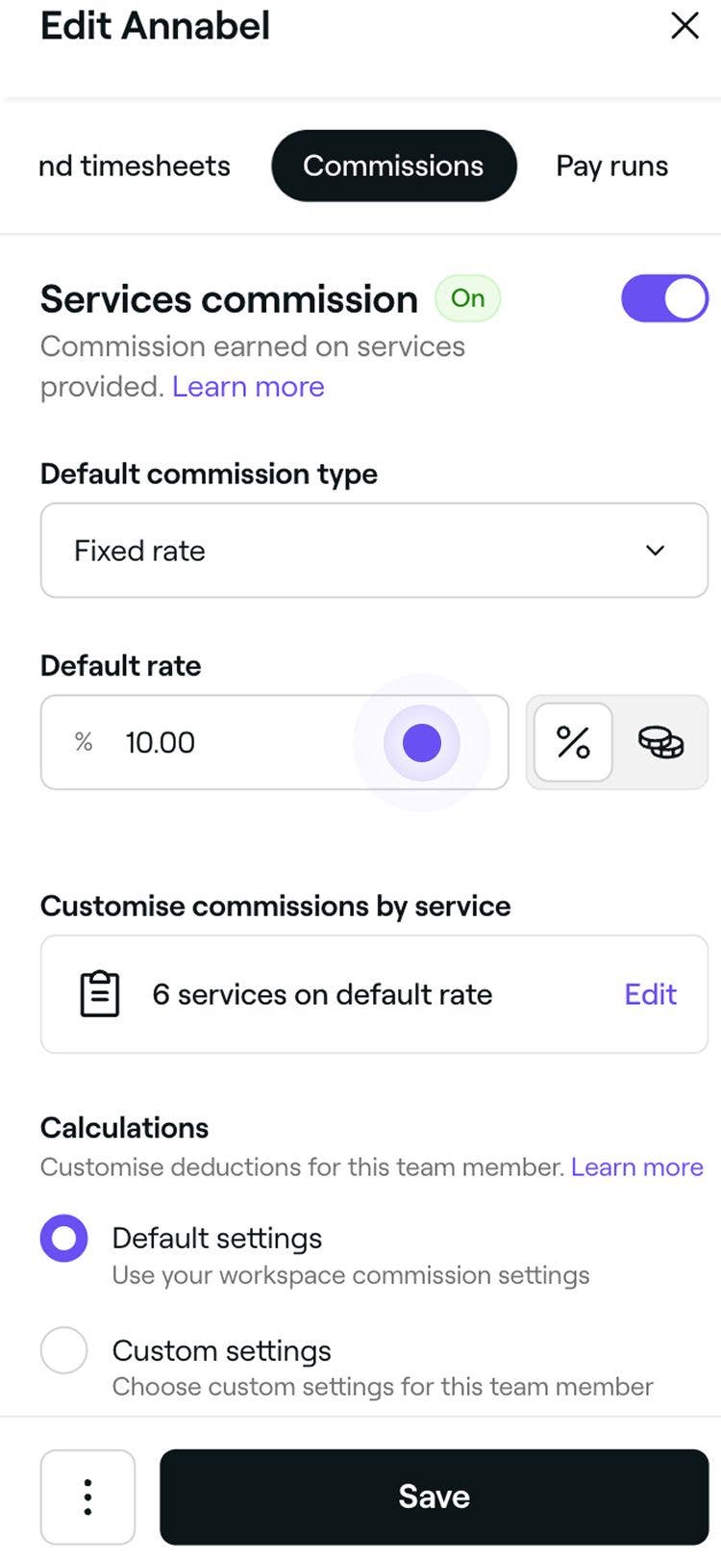The height and width of the screenshot is (1563, 721).
Task: Open Learn more link under Calculations
Action: (x=636, y=1166)
